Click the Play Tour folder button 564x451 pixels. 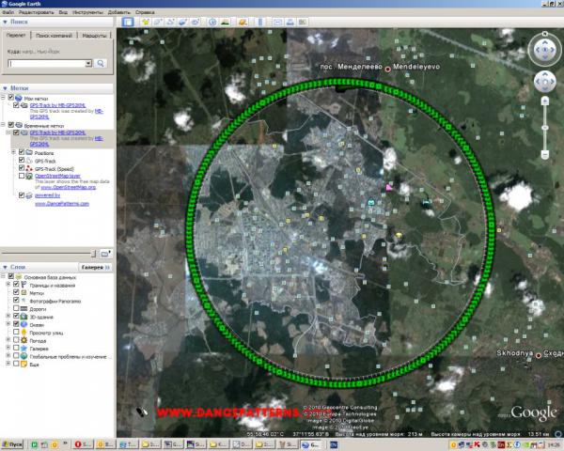tap(105, 254)
